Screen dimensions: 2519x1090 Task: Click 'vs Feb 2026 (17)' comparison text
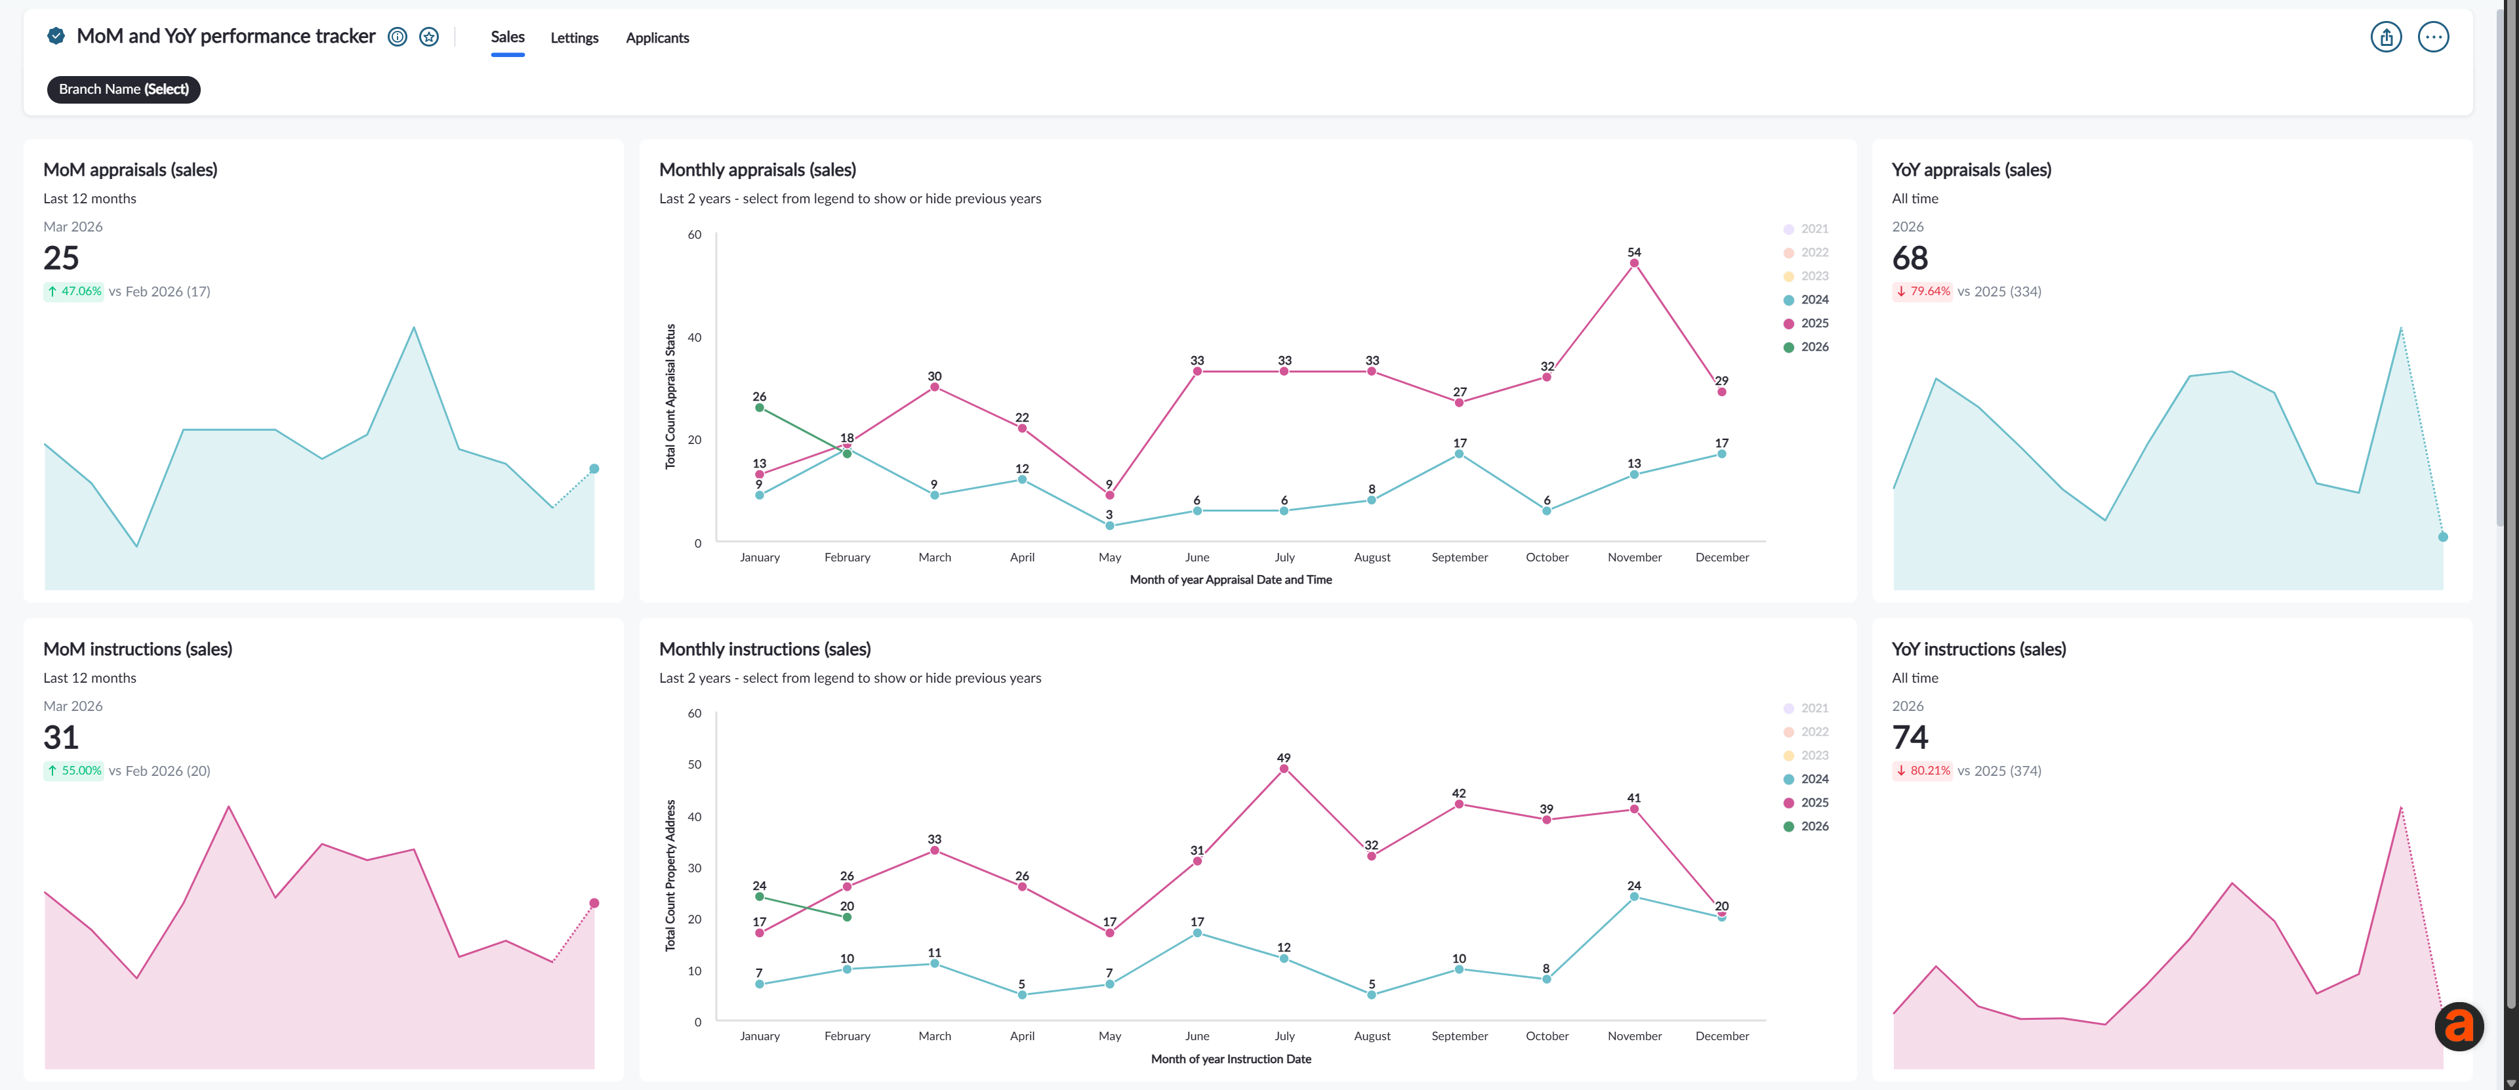159,291
